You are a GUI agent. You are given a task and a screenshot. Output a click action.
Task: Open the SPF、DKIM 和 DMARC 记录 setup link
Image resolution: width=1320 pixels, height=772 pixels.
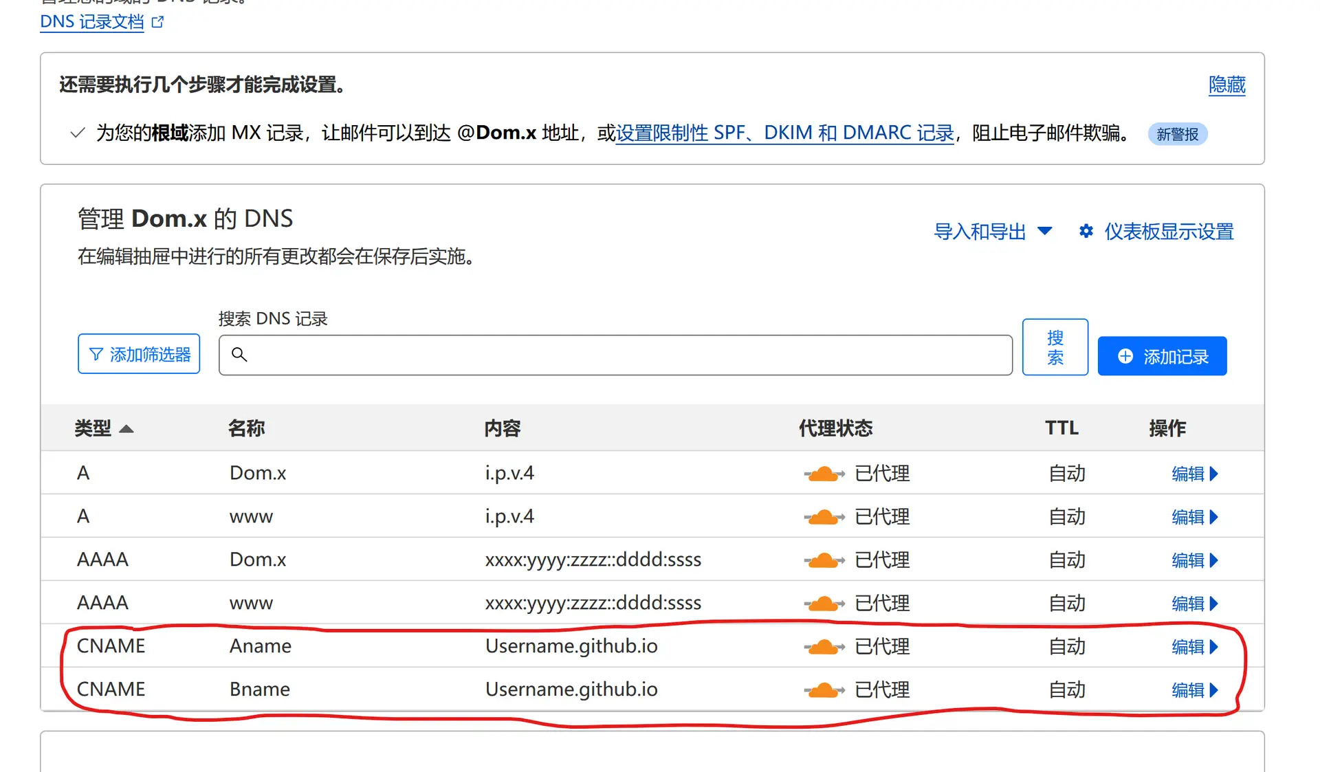click(784, 133)
